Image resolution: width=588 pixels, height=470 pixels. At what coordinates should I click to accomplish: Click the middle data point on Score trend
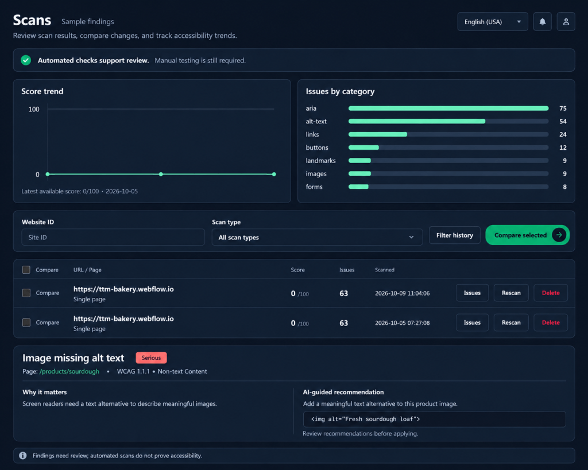(x=161, y=174)
